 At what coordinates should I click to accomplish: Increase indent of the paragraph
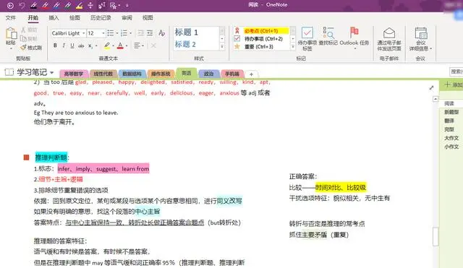[x=150, y=33]
